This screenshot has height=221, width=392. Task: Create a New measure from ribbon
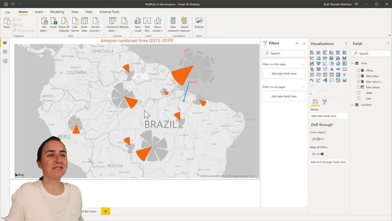[173, 25]
